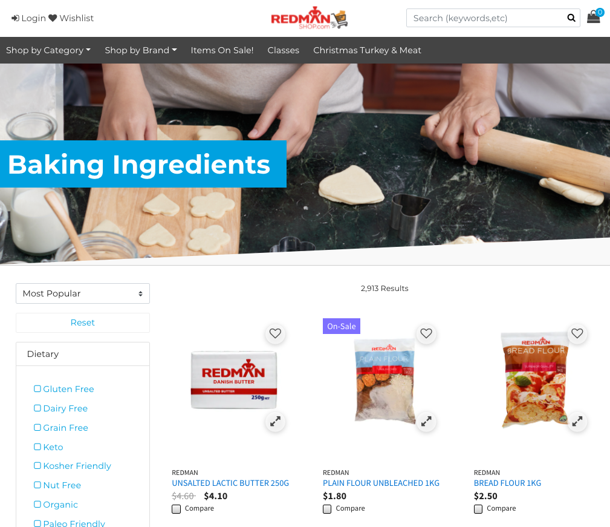Viewport: 610px width, 527px height.
Task: Click heart icon on Plain Flour product
Action: 426,333
